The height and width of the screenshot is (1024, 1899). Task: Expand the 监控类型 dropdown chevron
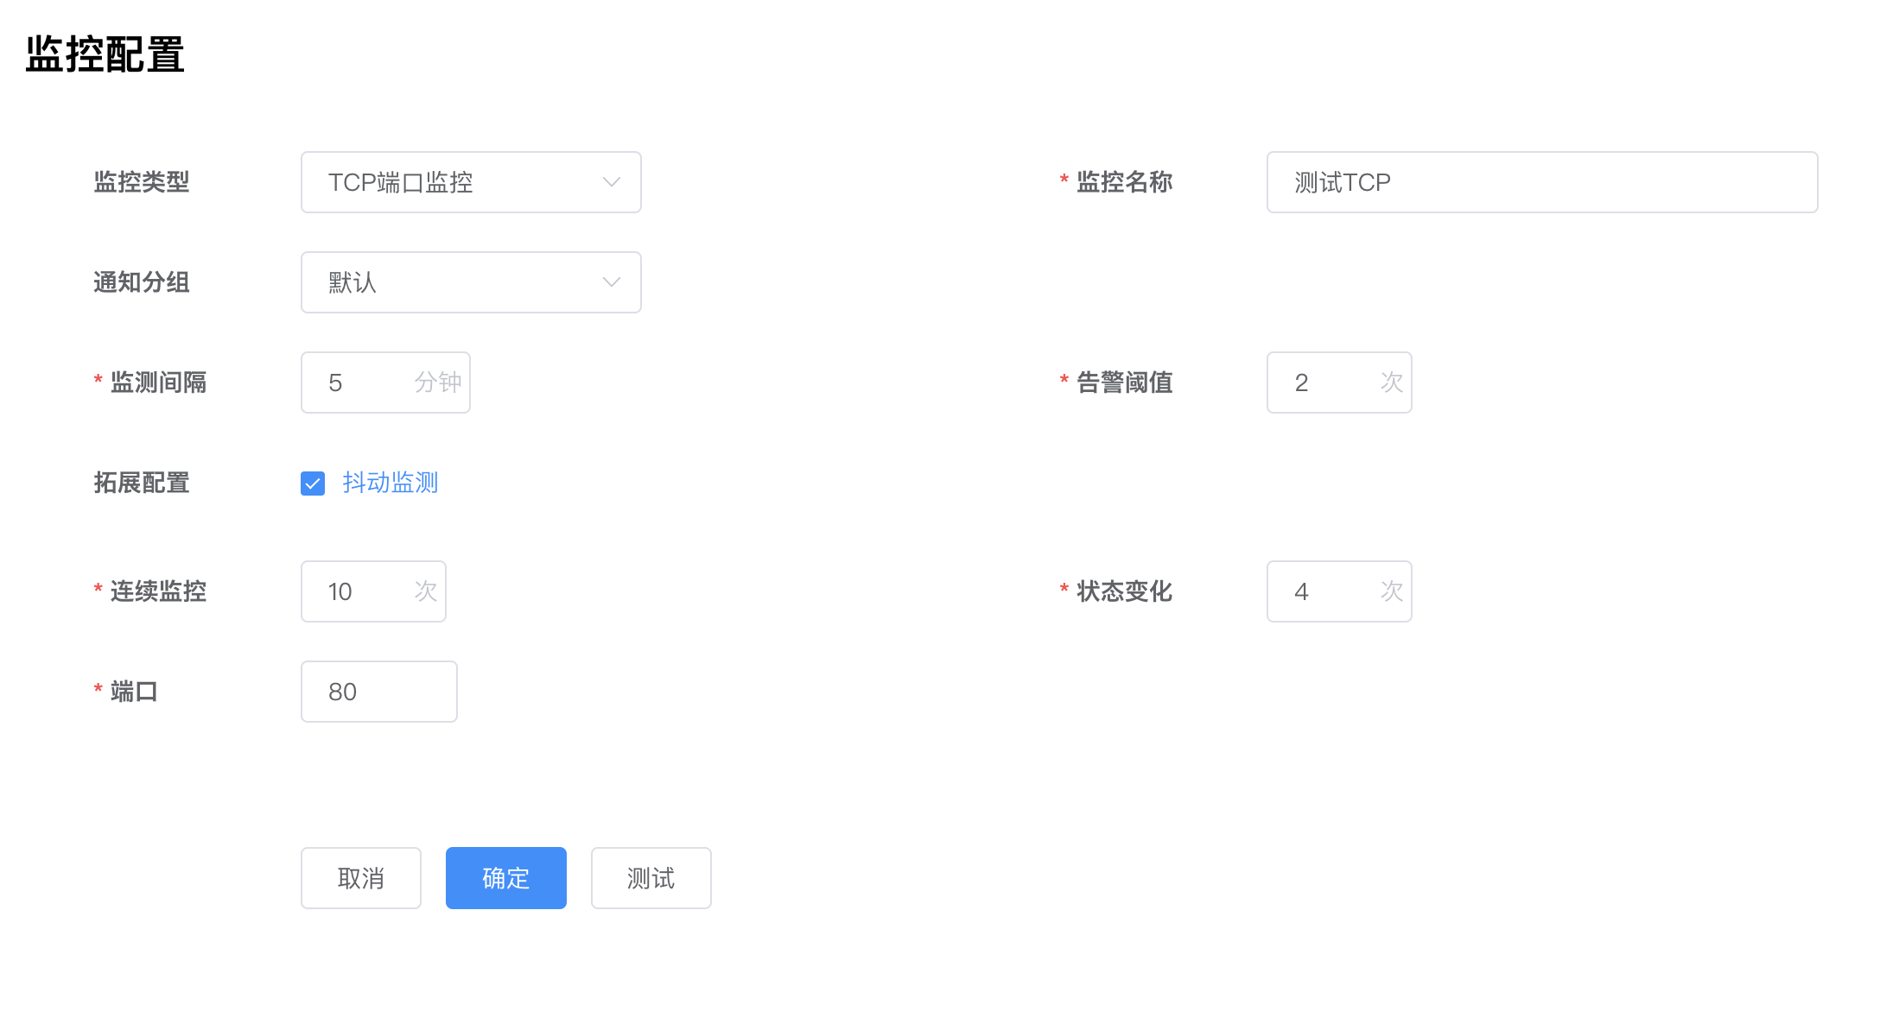[611, 182]
